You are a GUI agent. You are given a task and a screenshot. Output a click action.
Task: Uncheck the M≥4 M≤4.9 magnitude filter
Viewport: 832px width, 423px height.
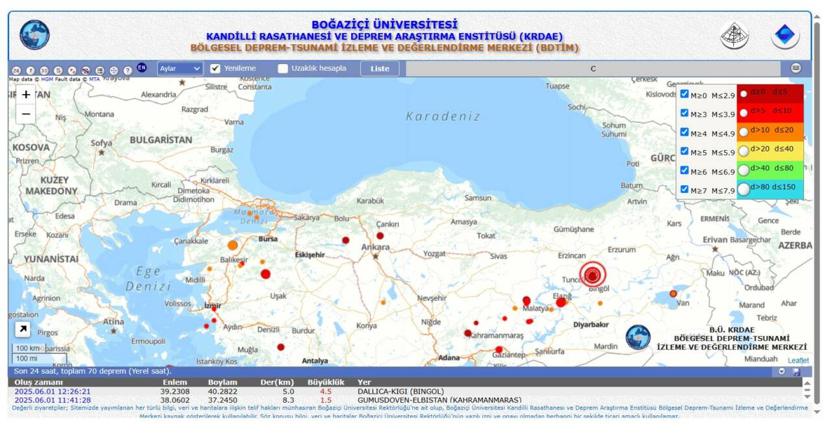coord(684,132)
